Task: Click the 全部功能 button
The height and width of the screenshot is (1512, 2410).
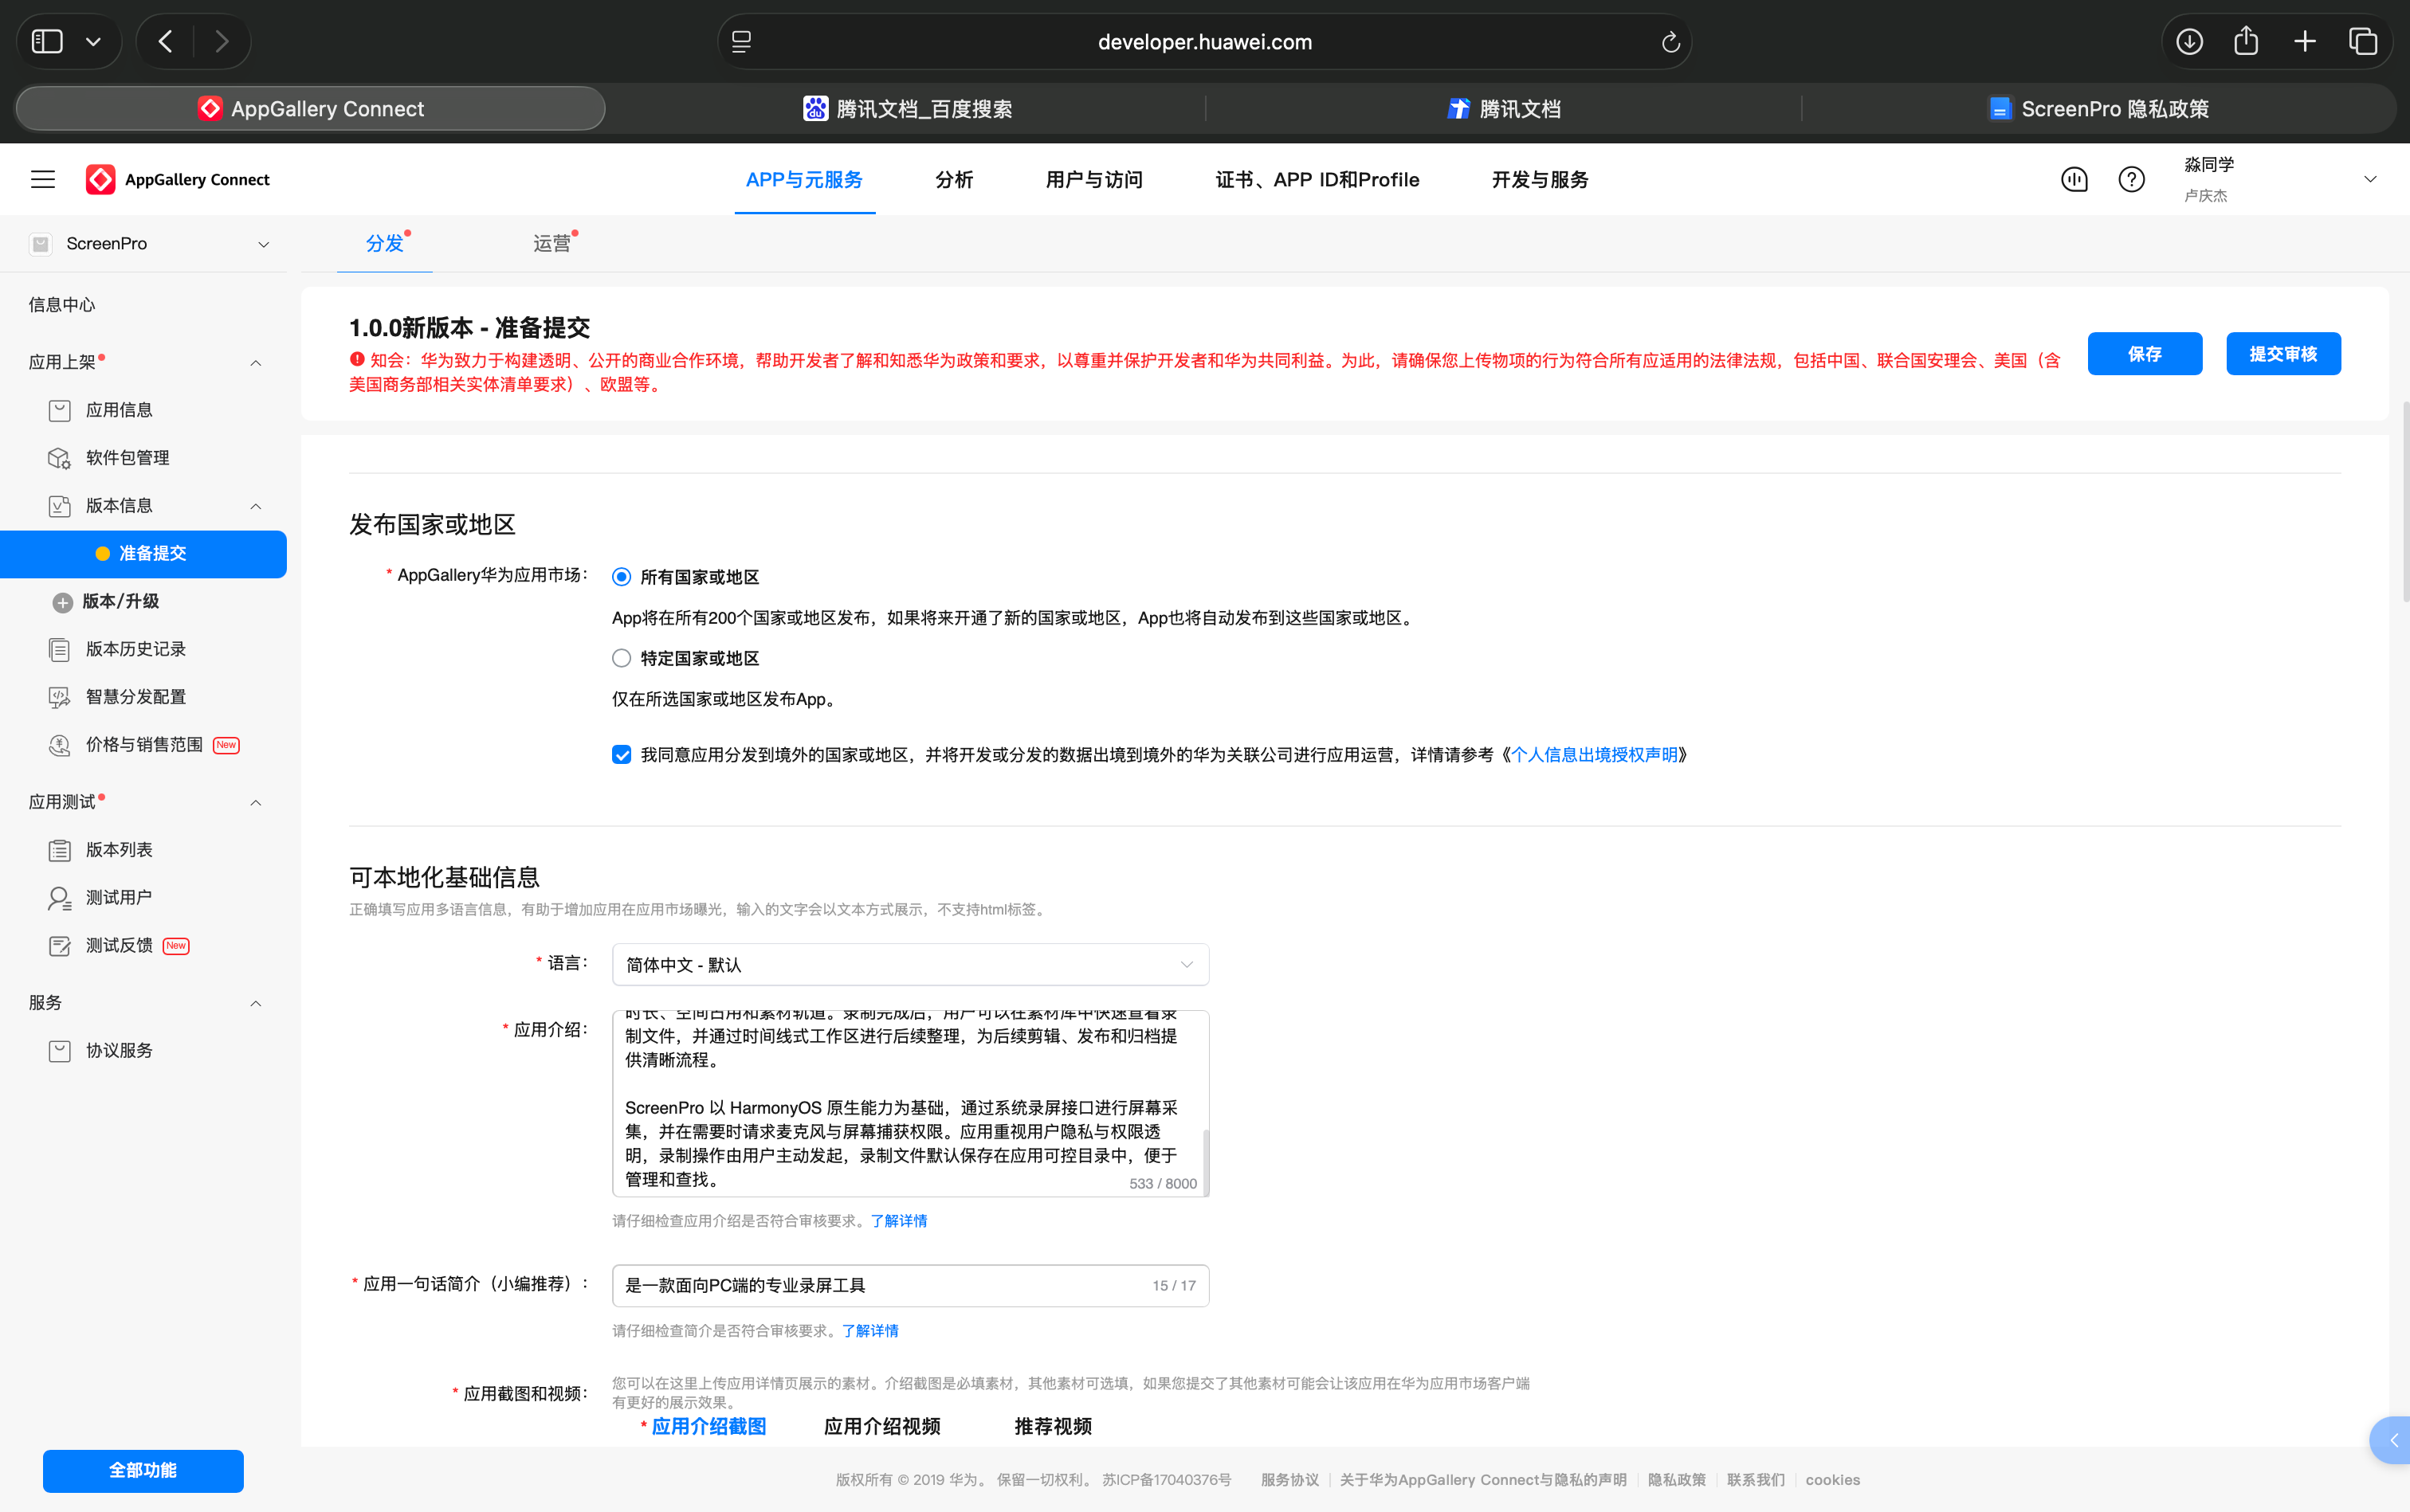Action: click(143, 1470)
